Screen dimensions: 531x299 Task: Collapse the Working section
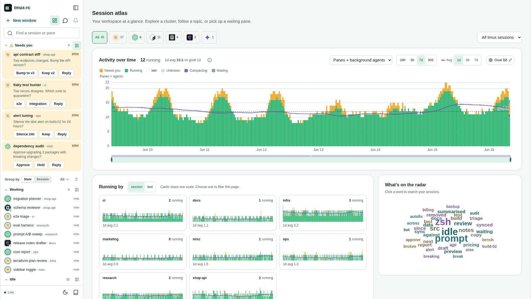pos(6,190)
